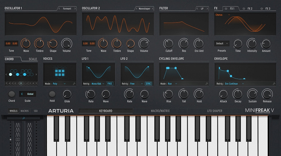281x156 pixels.
Task: Click the Envelope Attack knob
Action: [223, 94]
